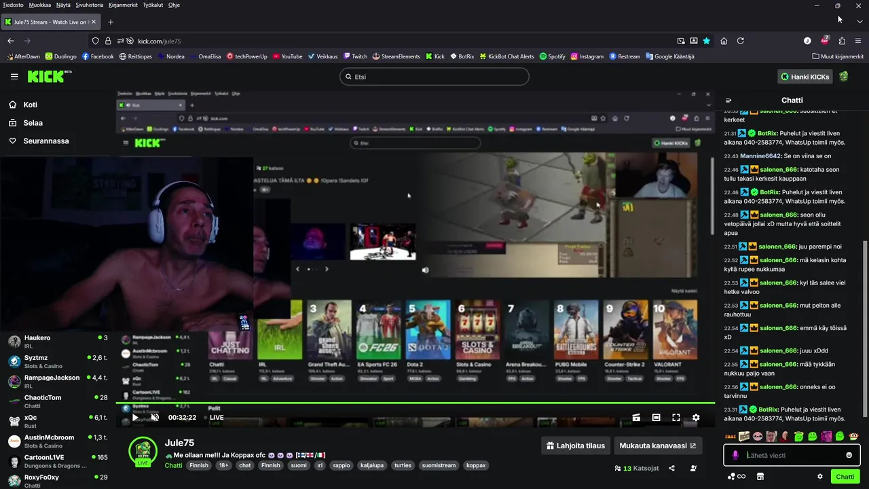Open the viewers count 13 Katsojat

coord(636,468)
